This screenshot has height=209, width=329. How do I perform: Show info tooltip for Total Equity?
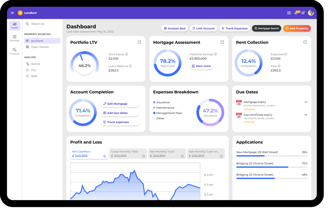pyautogui.click(x=127, y=54)
